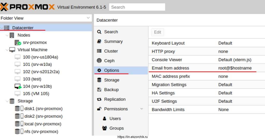Click the Replication arrows icon

tap(99, 99)
